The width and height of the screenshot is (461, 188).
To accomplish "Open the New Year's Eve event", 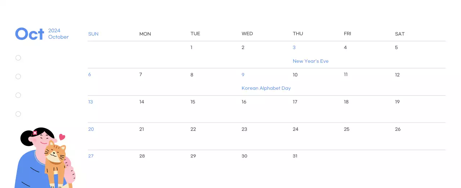I will click(310, 61).
